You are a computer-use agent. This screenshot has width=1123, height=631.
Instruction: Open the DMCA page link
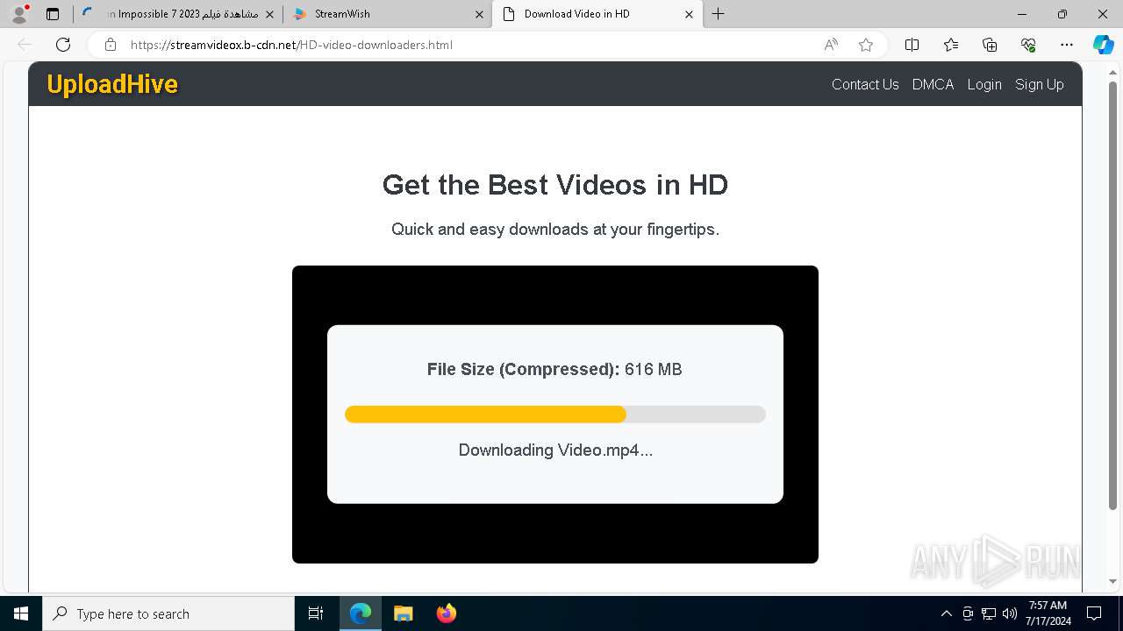click(x=933, y=84)
